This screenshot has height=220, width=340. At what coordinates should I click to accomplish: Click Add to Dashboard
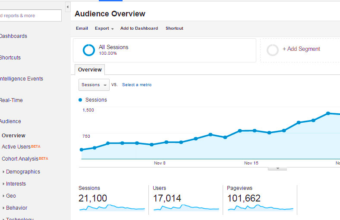tap(139, 28)
